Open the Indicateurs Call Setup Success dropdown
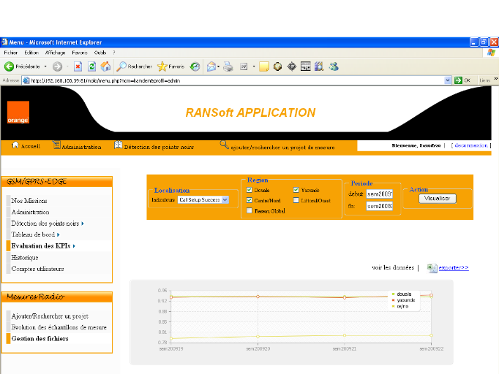This screenshot has width=499, height=374. 203,199
